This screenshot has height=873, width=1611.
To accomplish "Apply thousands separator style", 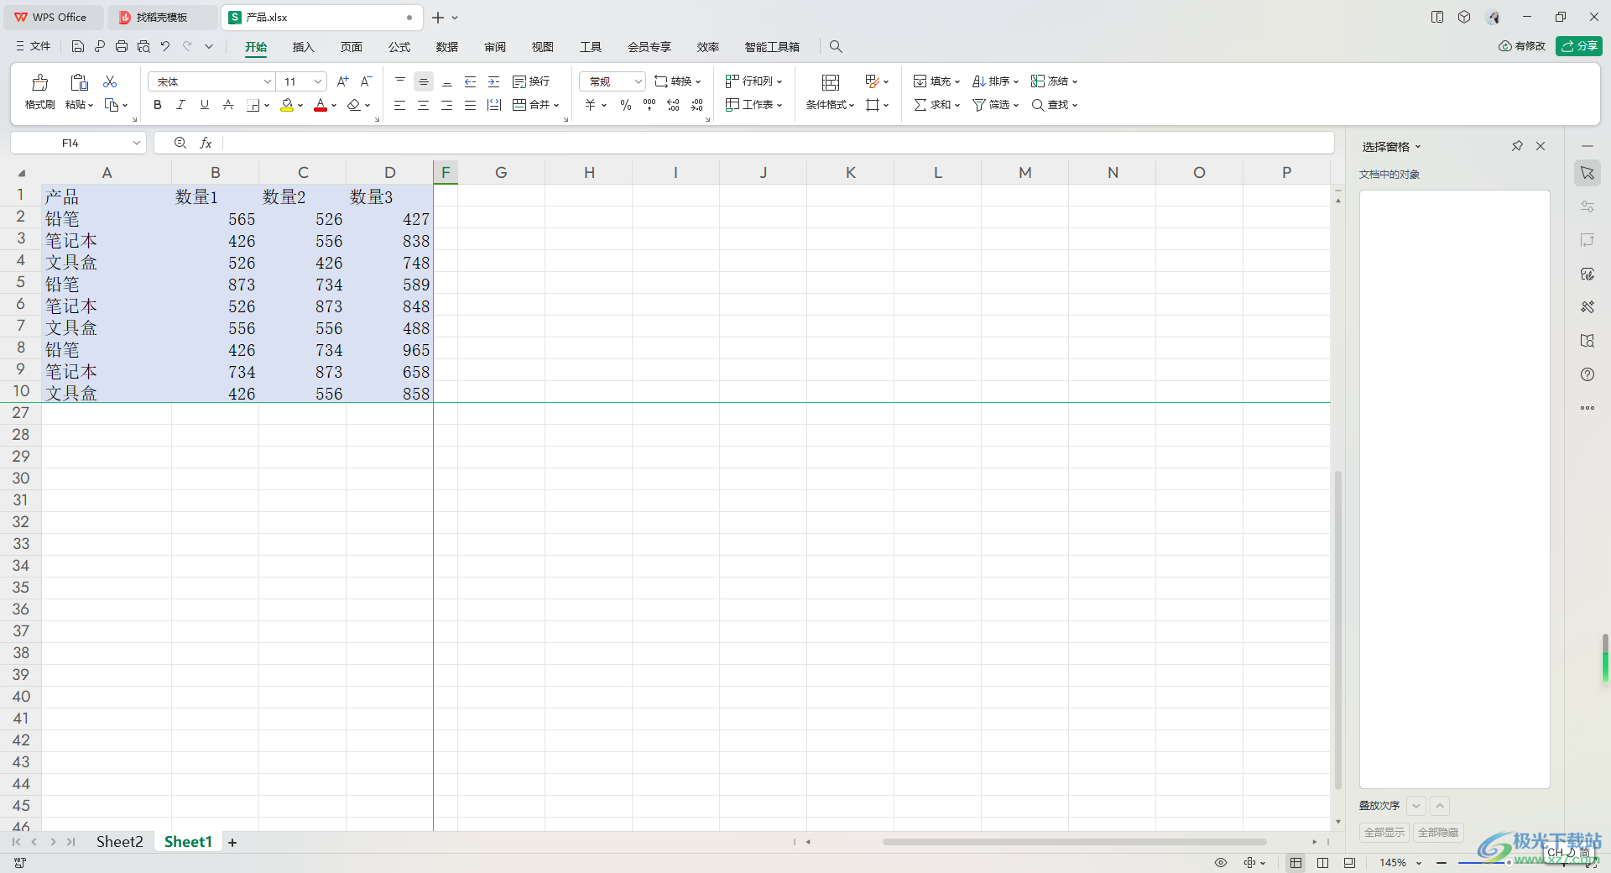I will [x=649, y=105].
